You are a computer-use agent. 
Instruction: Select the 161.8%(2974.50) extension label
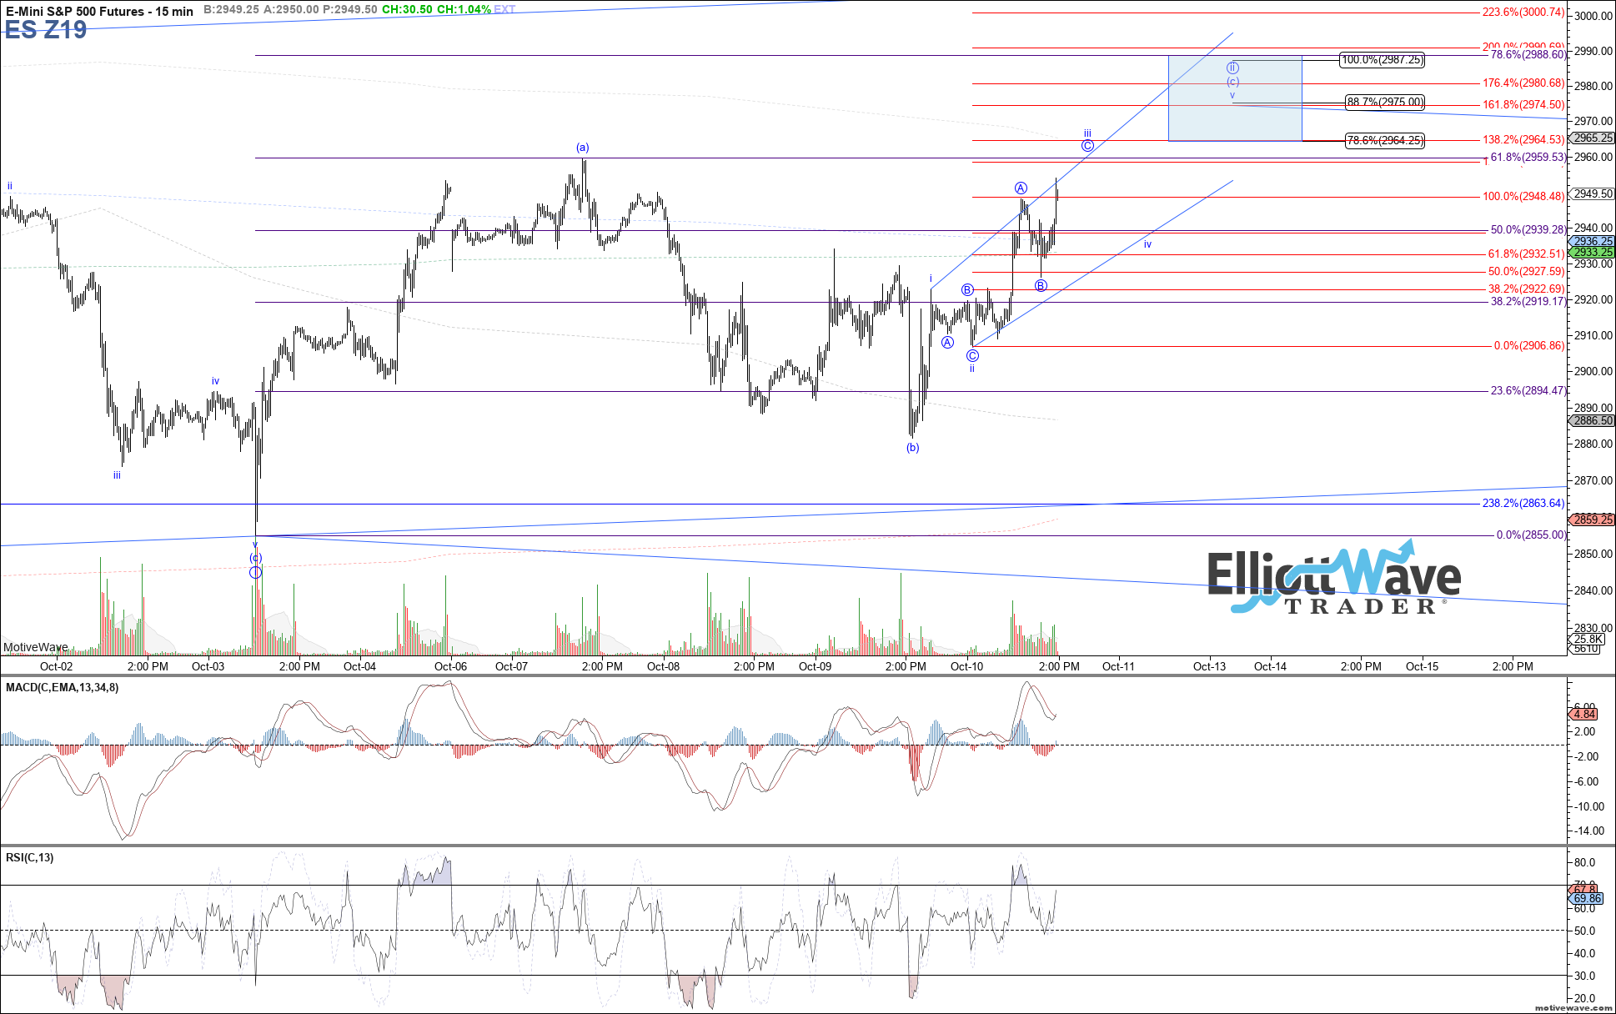(1523, 105)
